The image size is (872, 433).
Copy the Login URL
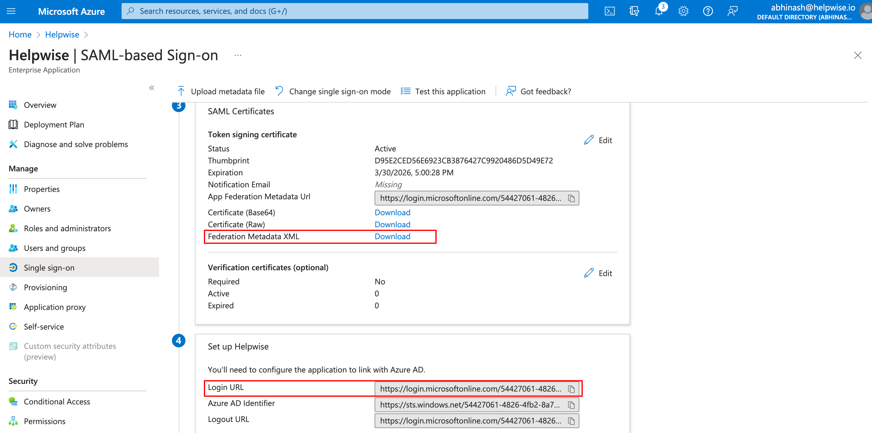click(571, 389)
